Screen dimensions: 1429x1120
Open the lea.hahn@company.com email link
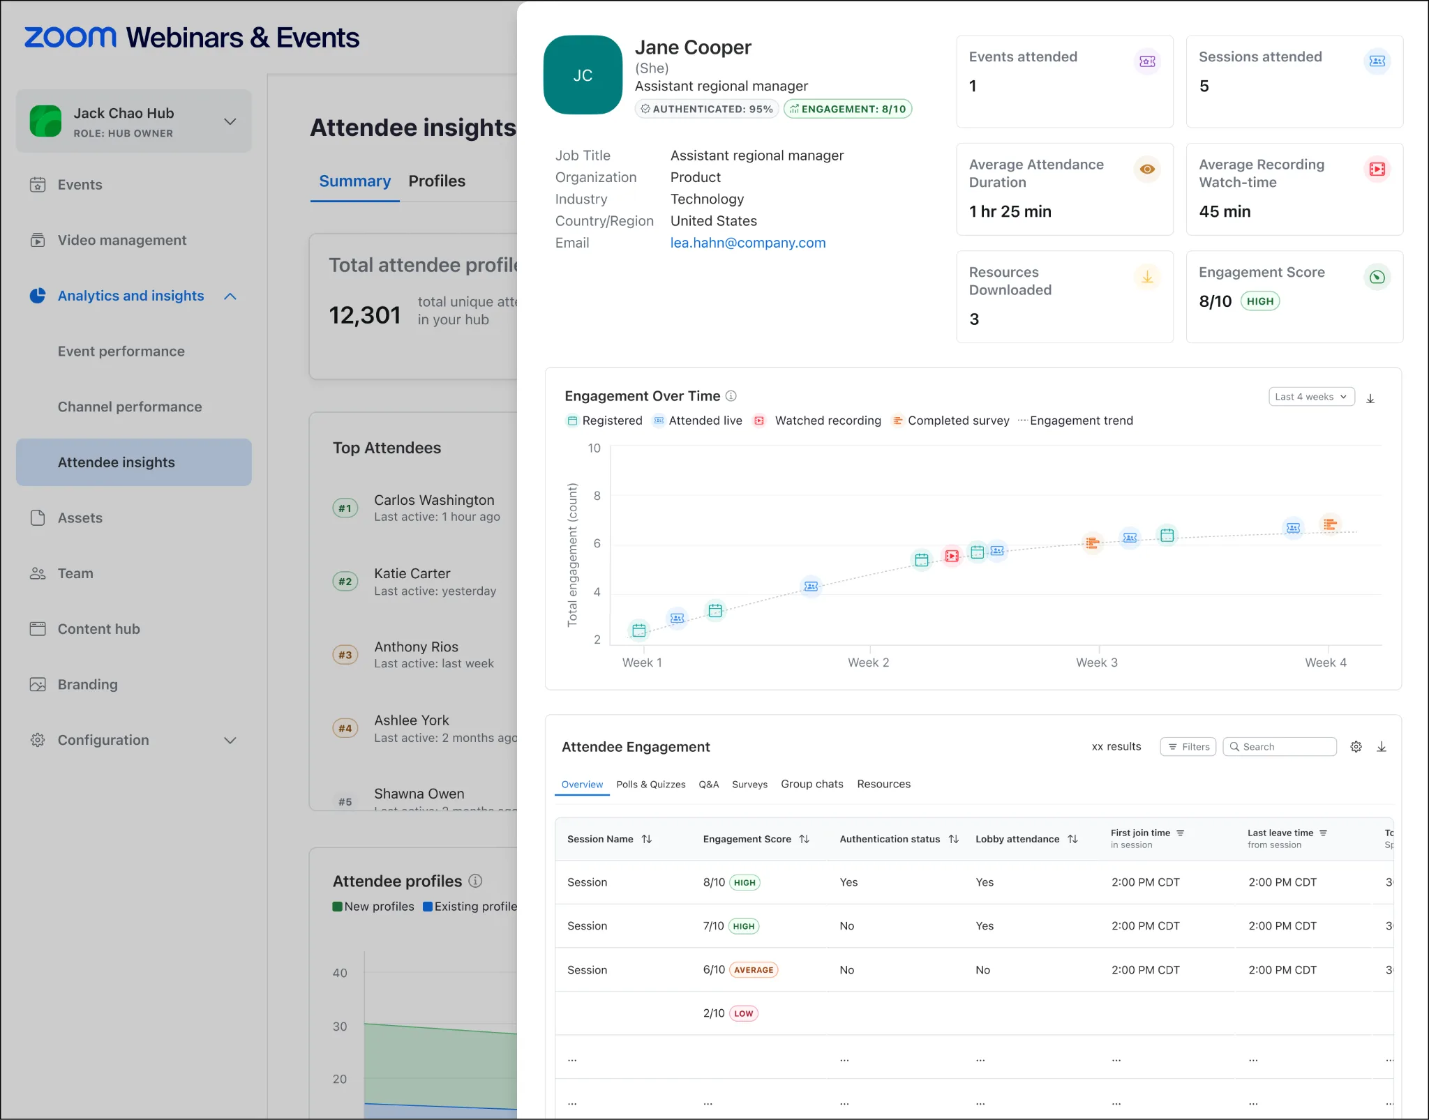(747, 243)
